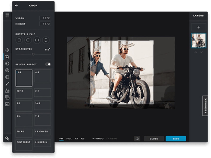Select the Move tool in sidebar

tap(7, 50)
